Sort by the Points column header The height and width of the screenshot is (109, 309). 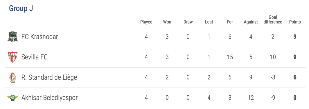(295, 22)
